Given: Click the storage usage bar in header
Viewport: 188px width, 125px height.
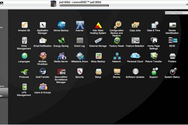Looking at the screenshot, I should 84,6.
